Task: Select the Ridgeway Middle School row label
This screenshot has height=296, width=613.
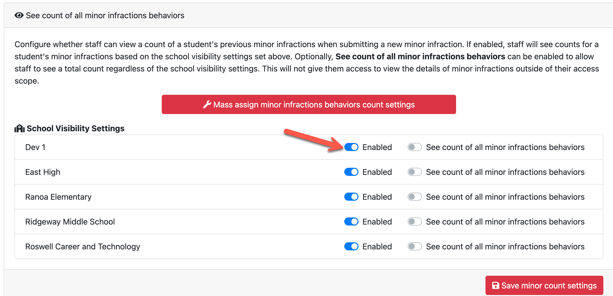Action: (70, 222)
